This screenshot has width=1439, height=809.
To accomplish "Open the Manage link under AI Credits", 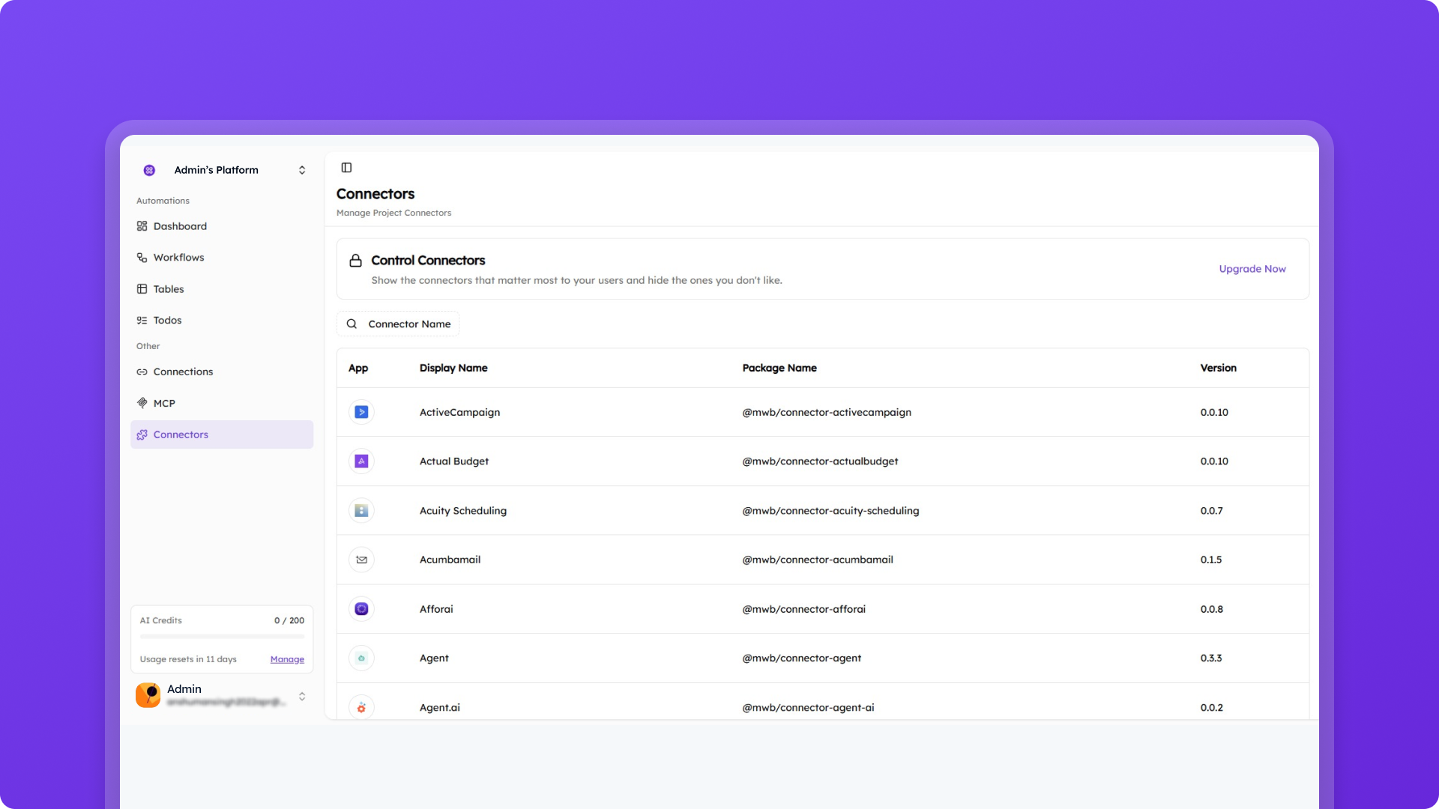I will (287, 659).
